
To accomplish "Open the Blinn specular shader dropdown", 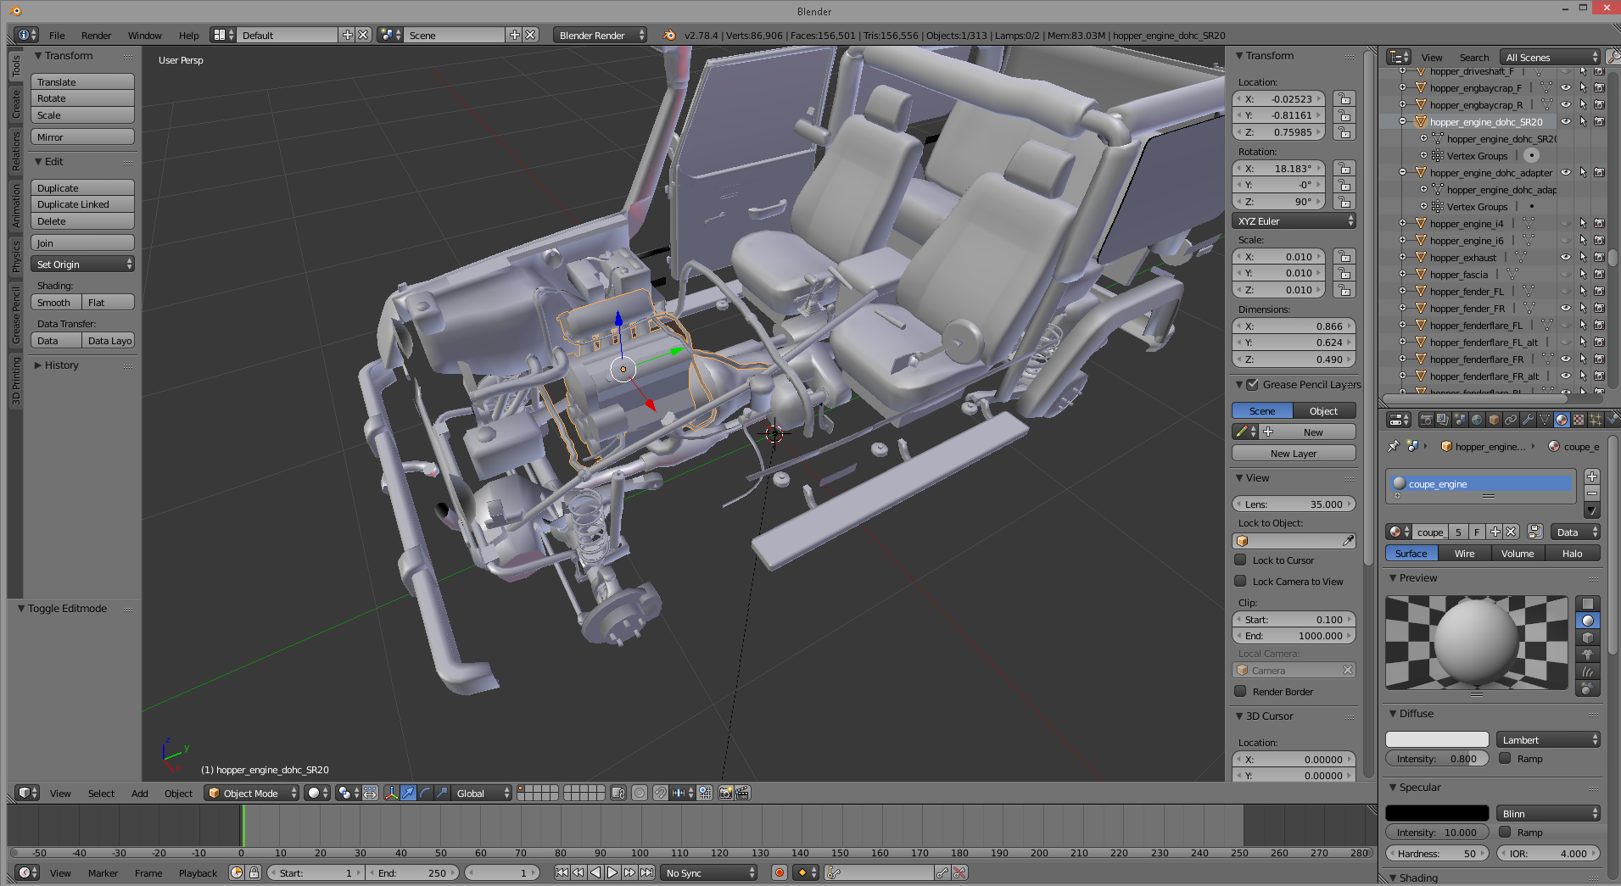I will 1548,814.
